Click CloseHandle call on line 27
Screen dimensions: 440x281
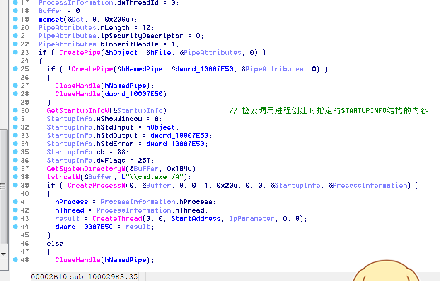[78, 86]
